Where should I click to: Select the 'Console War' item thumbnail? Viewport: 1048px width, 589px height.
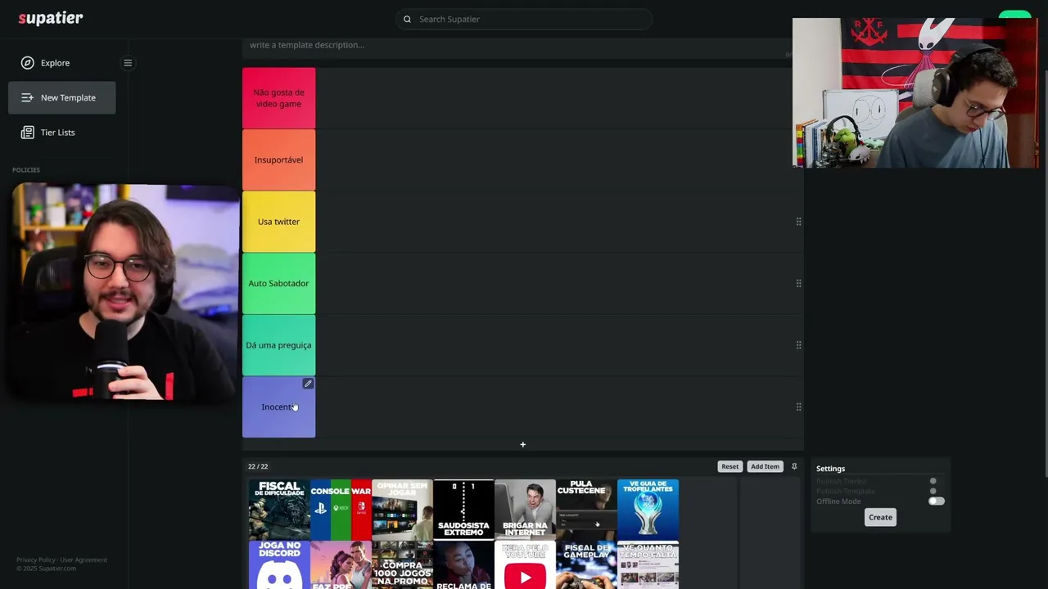[x=341, y=510]
